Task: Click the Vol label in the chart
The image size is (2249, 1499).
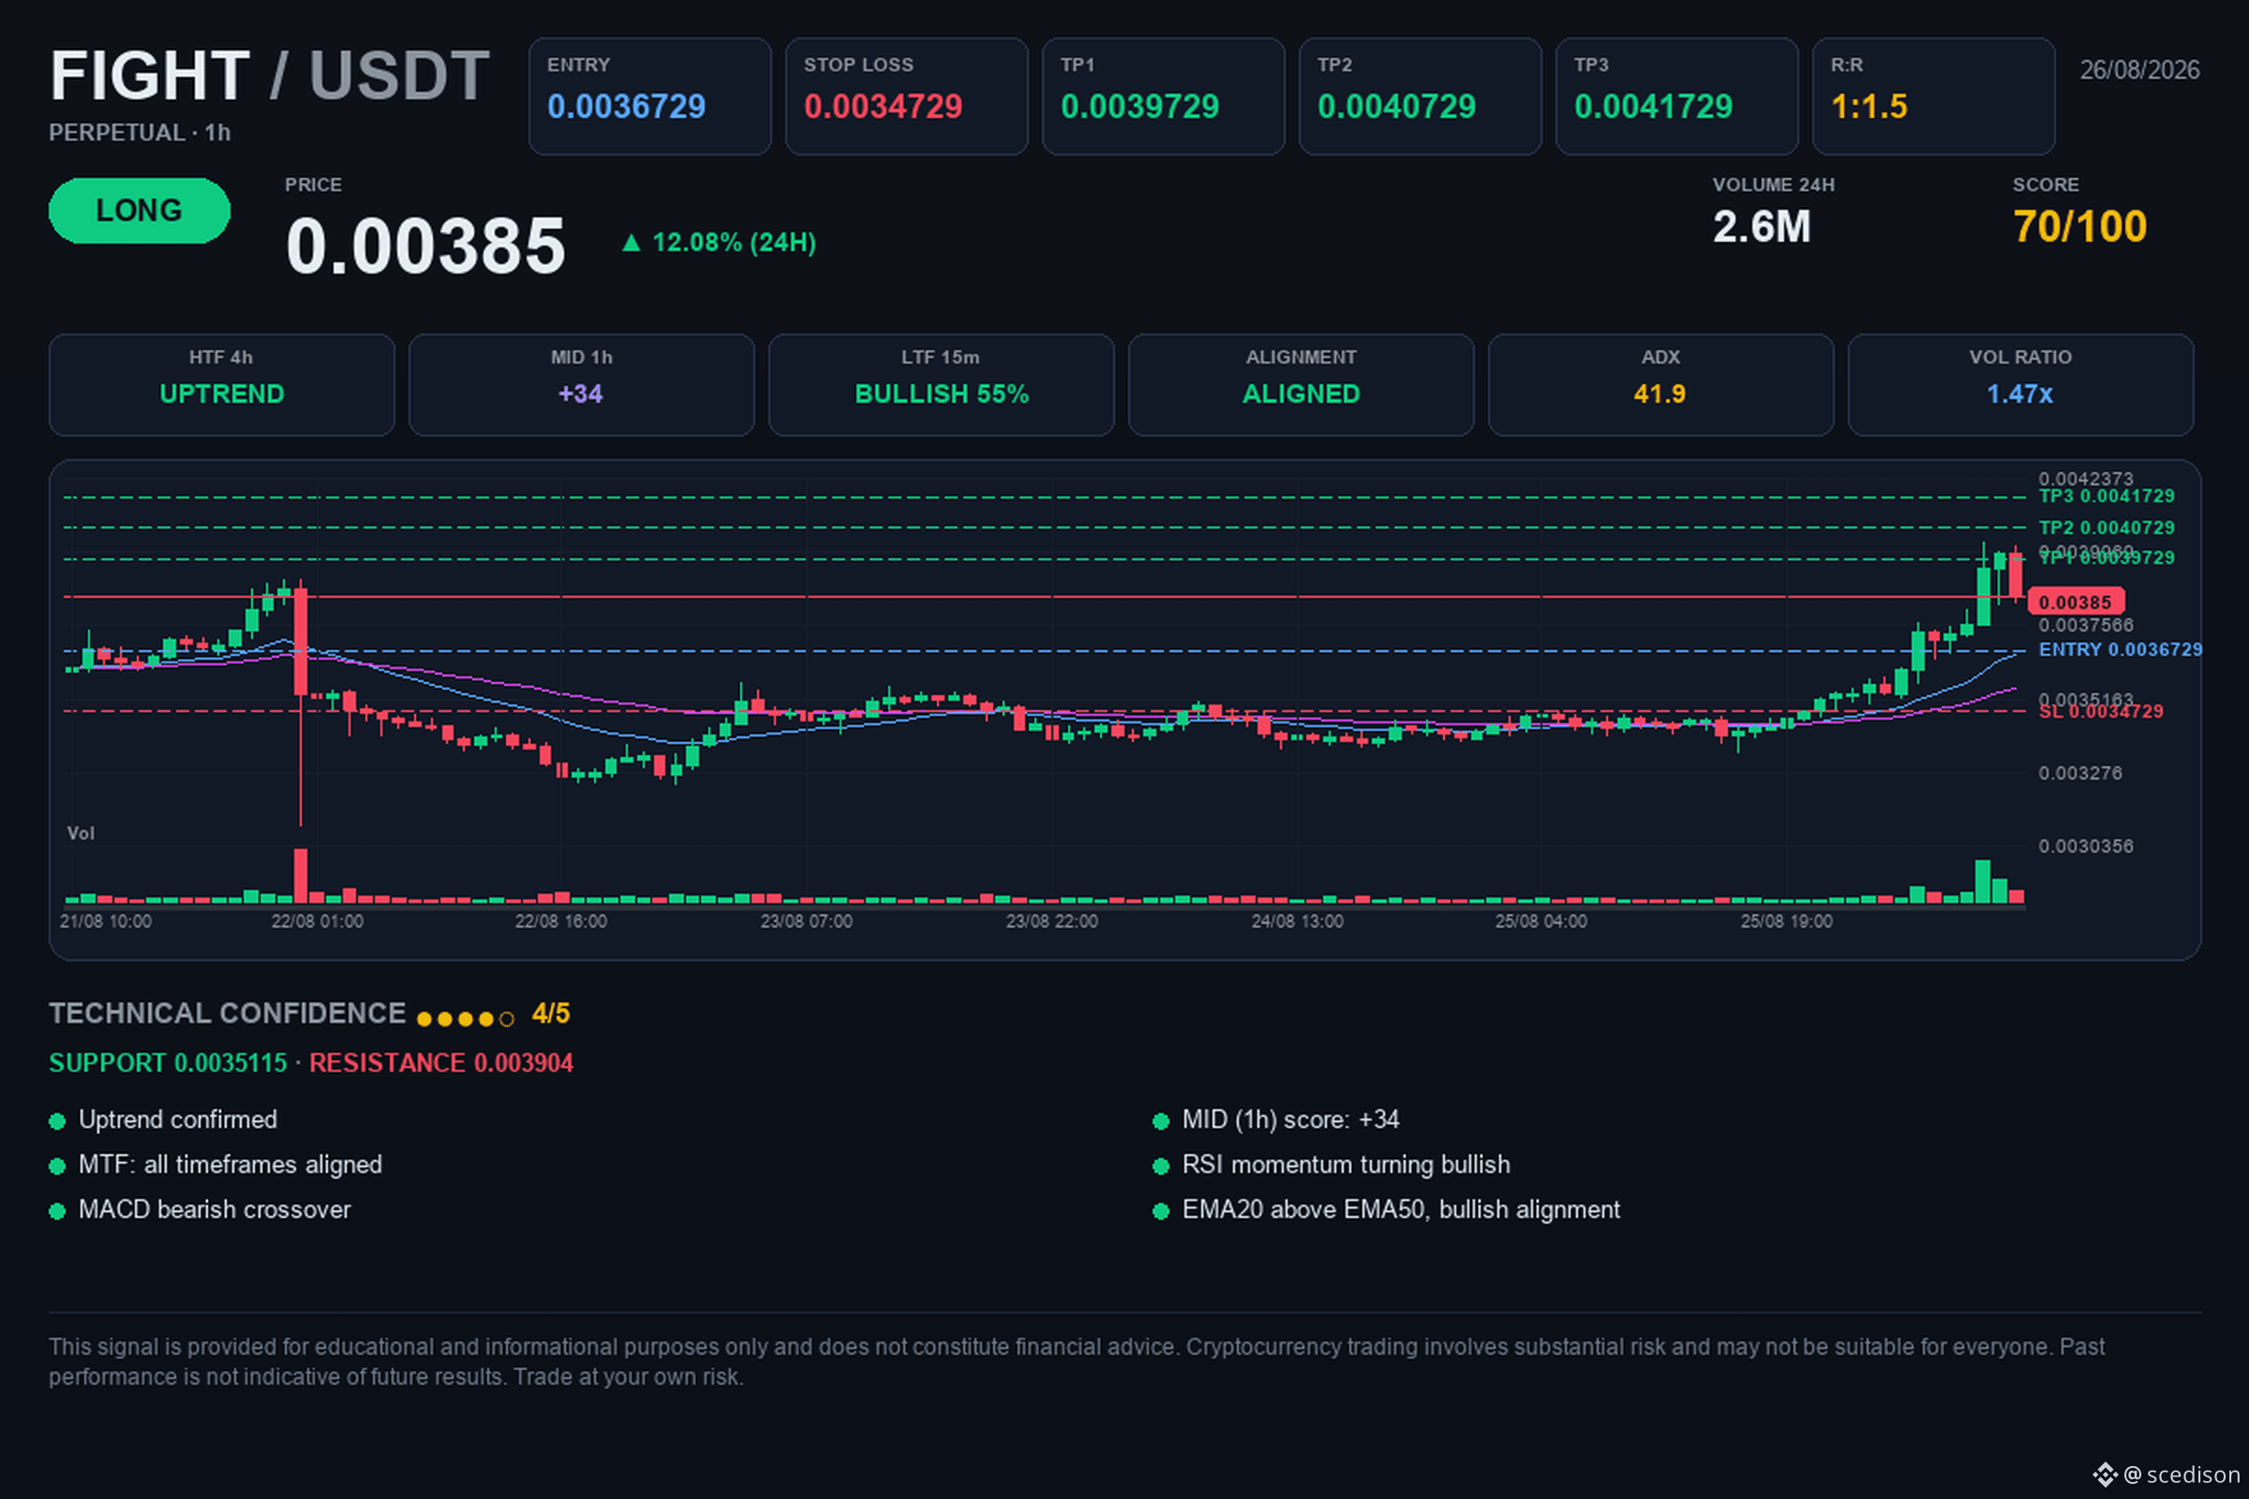Action: (81, 834)
